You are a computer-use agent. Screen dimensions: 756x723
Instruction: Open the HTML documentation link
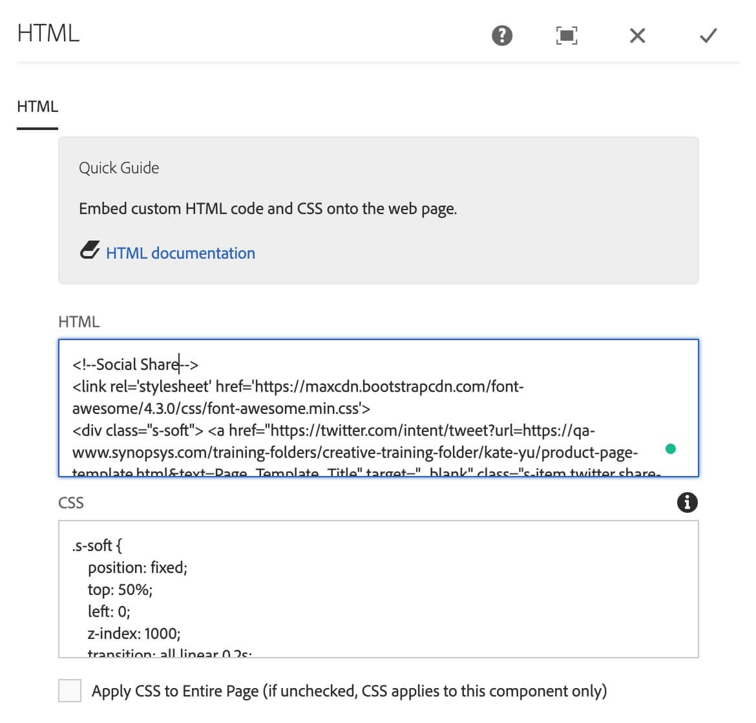coord(180,253)
